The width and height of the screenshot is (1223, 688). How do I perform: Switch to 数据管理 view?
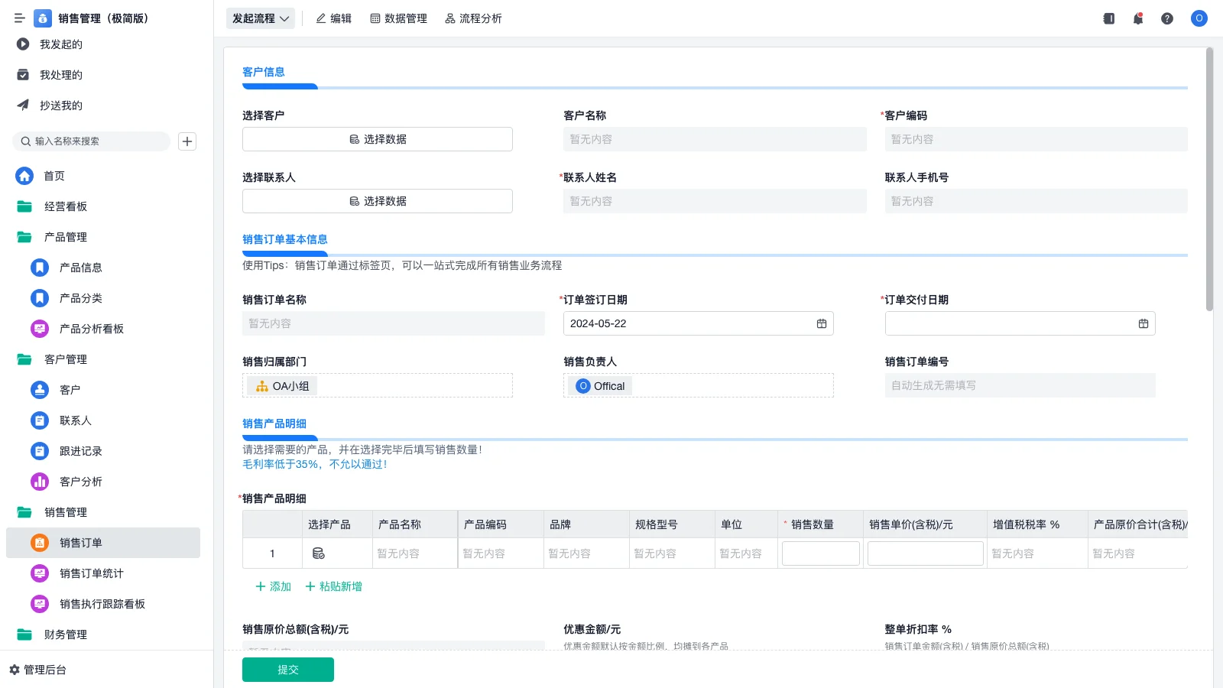click(398, 18)
